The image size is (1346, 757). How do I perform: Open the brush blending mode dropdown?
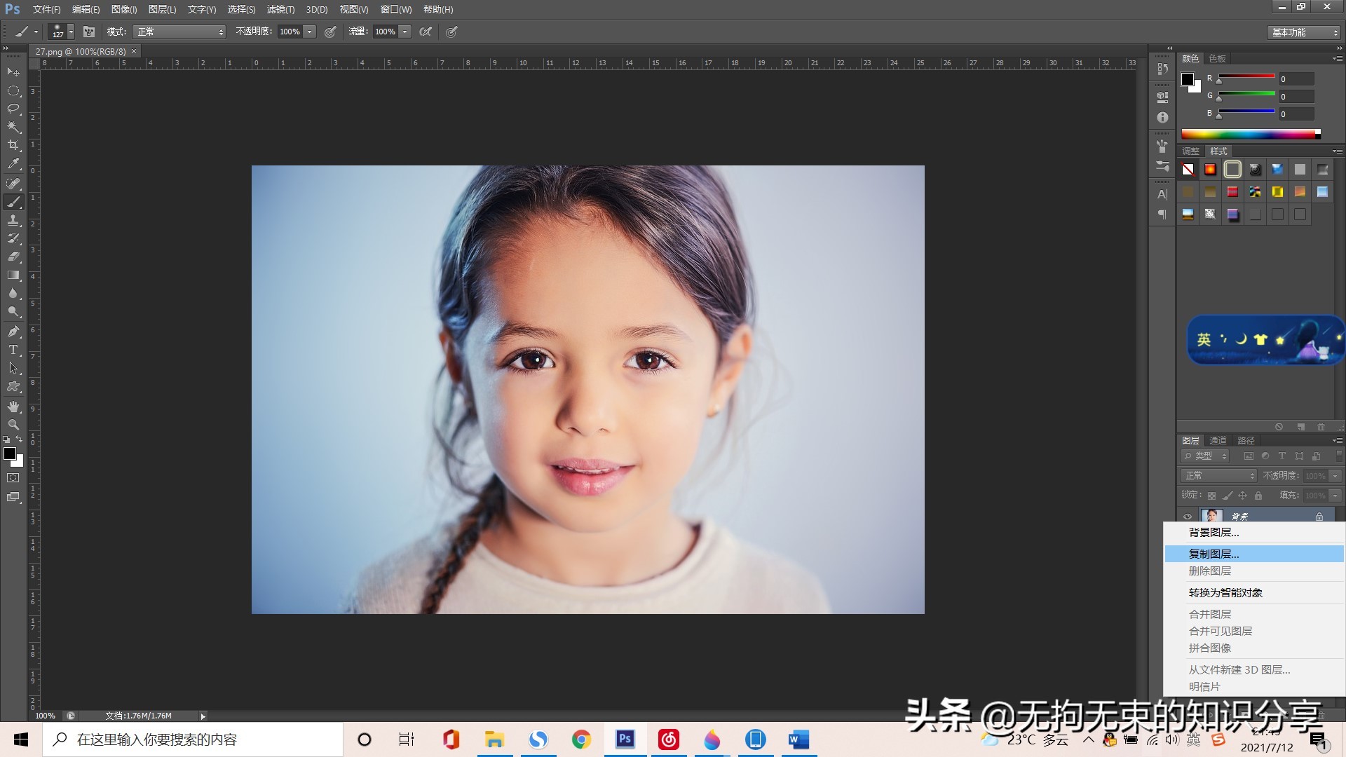coord(180,32)
